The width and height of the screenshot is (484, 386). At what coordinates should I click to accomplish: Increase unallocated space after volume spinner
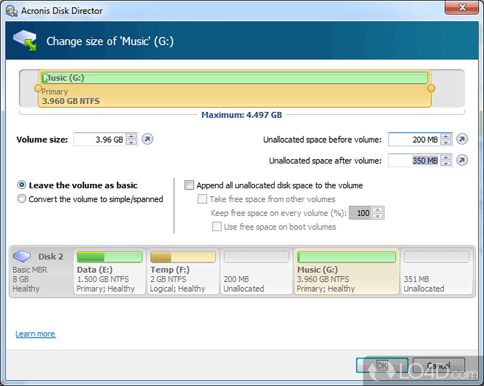(x=446, y=157)
